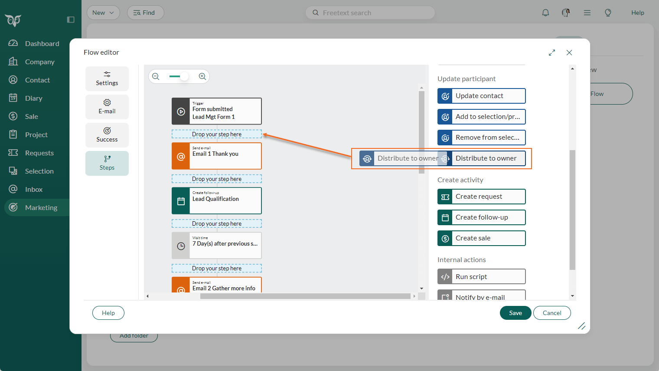Click the zoom-in magnifier in the flow canvas
The height and width of the screenshot is (371, 659).
click(x=202, y=76)
